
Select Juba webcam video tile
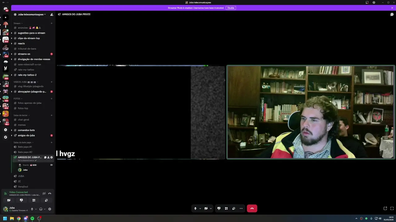coord(311,112)
